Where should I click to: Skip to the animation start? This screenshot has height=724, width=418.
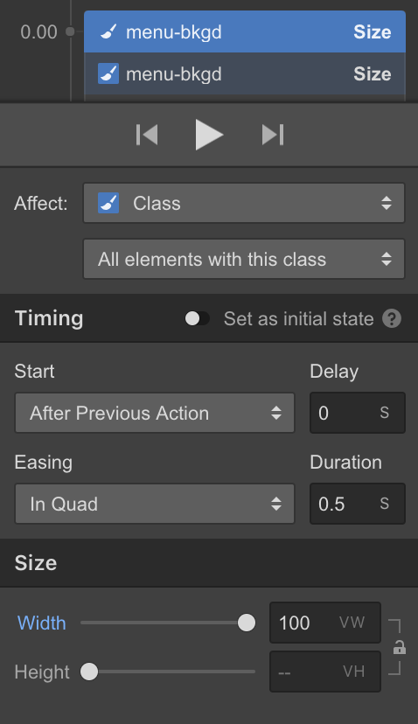click(x=147, y=135)
